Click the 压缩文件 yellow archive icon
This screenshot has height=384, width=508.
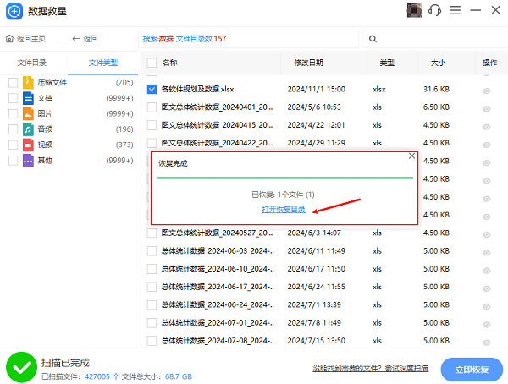pos(28,83)
